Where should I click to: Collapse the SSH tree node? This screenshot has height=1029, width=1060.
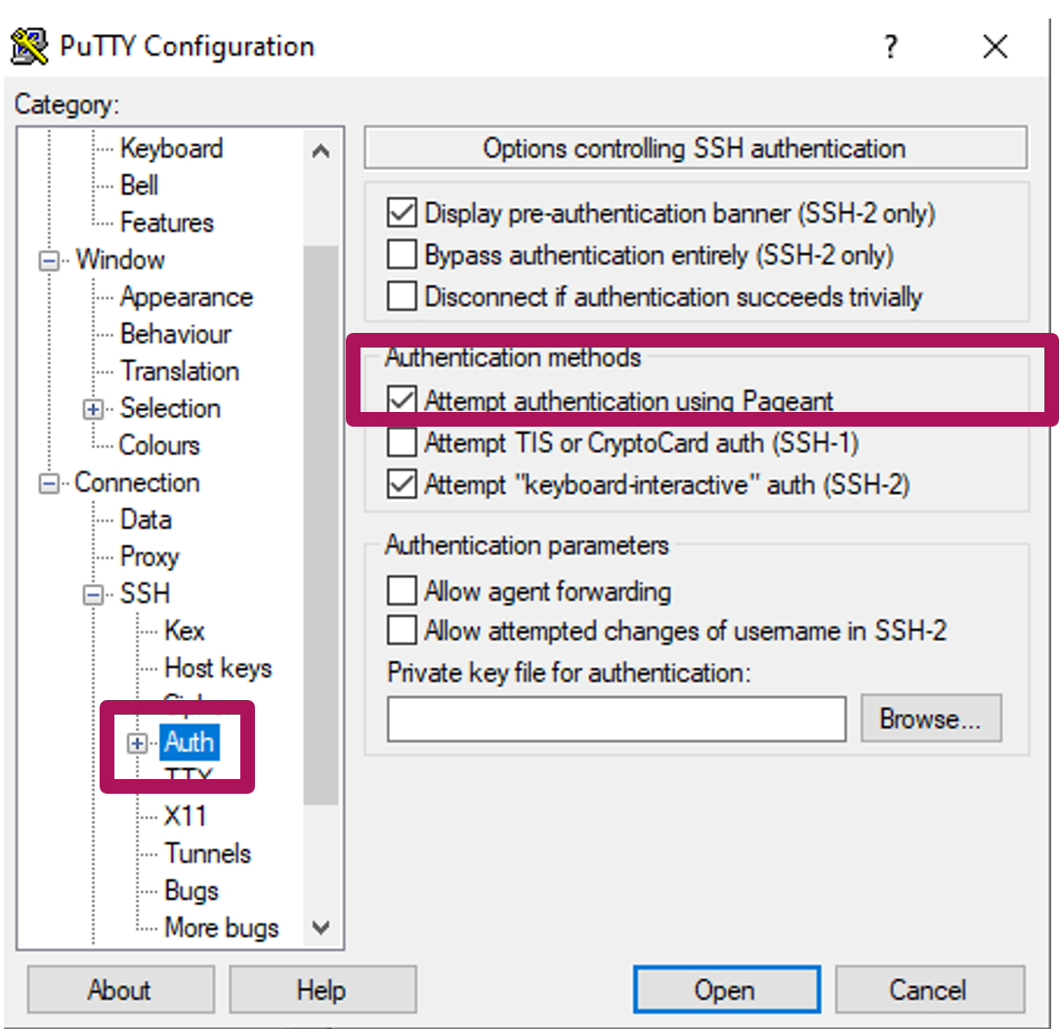[93, 595]
